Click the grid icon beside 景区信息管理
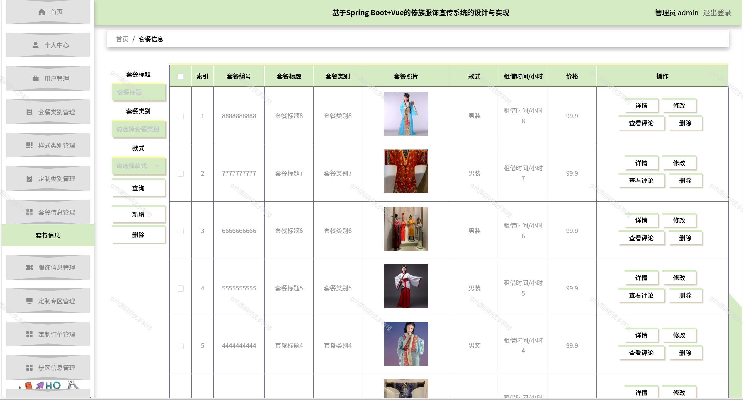743x400 pixels. pyautogui.click(x=29, y=368)
